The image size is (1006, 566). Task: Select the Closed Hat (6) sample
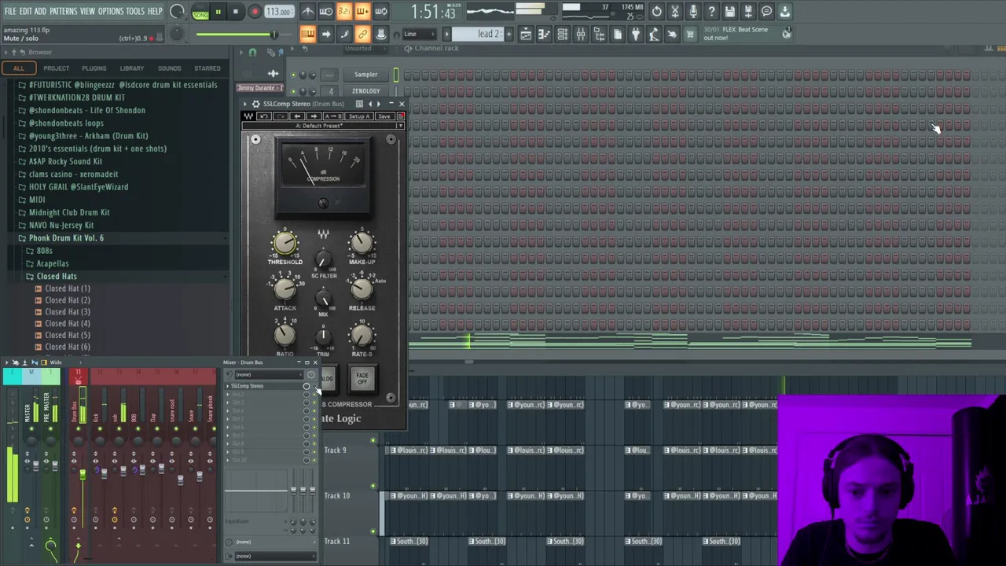pos(68,347)
